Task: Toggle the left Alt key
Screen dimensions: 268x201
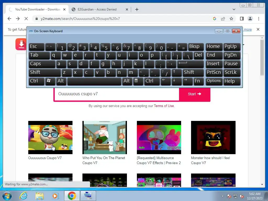Action: click(x=61, y=81)
